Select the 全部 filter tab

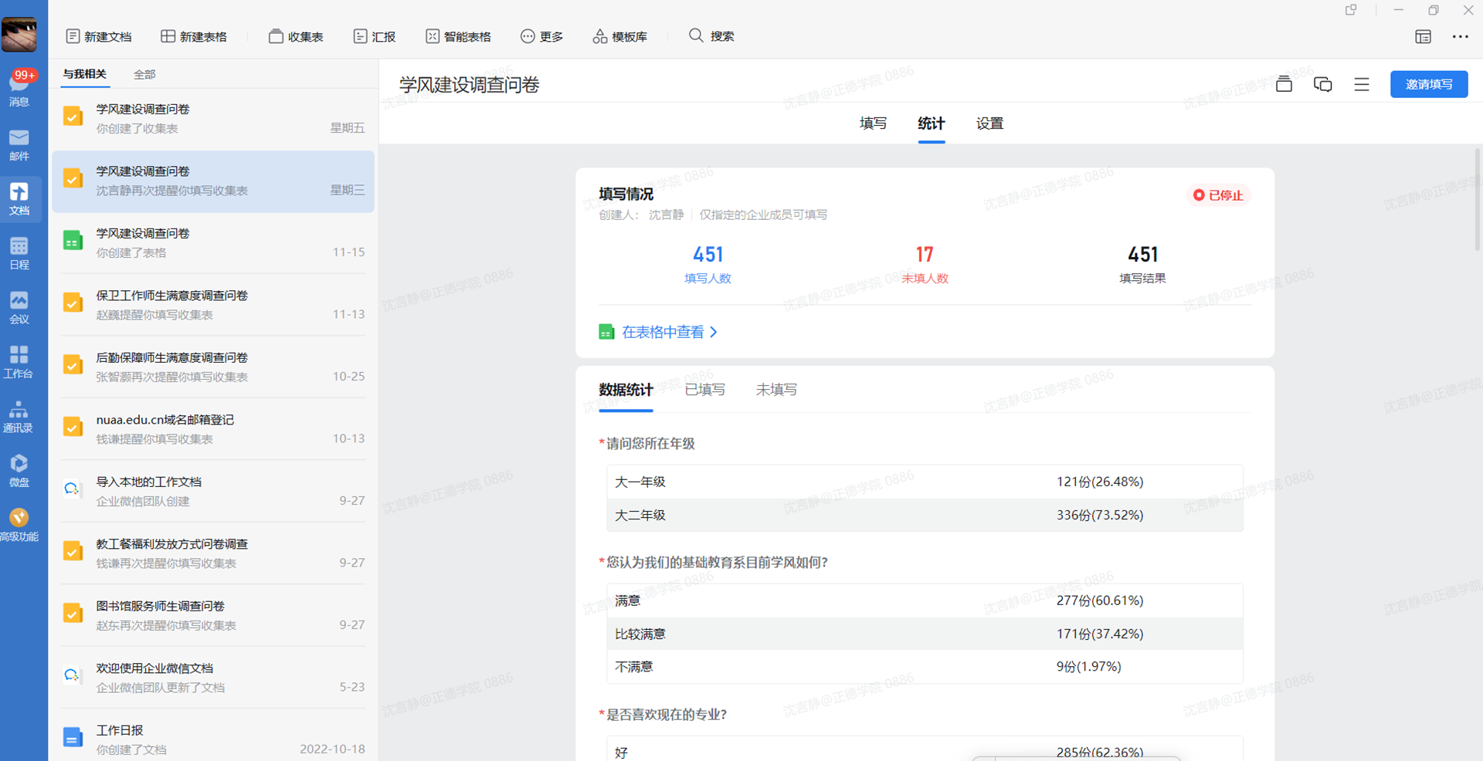click(x=144, y=74)
